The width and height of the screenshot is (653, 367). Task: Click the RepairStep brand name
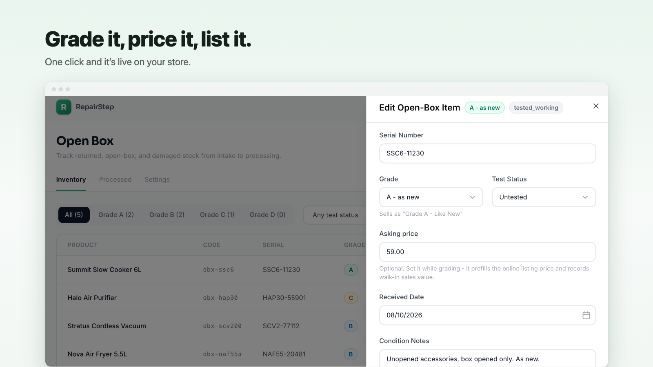pos(95,107)
